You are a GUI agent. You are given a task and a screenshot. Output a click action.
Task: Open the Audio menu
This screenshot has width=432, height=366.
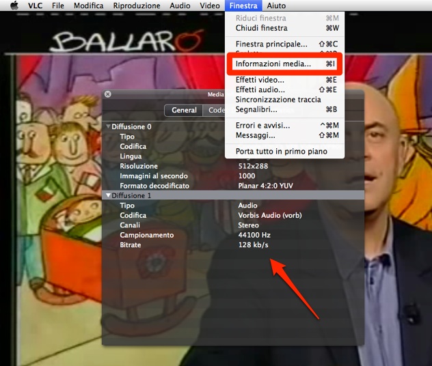point(180,5)
